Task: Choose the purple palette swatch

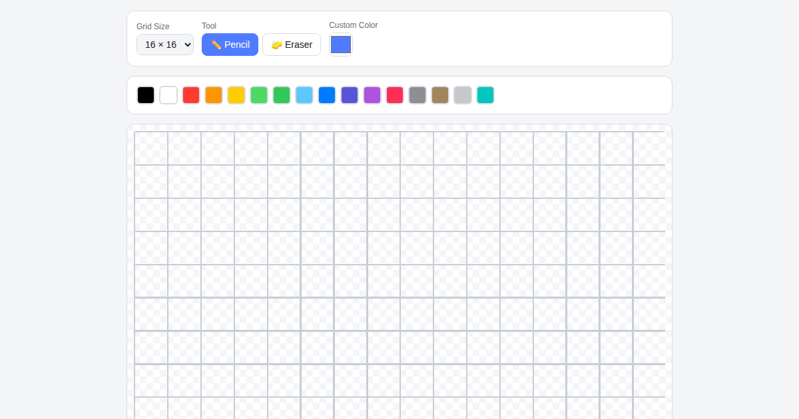Action: [x=372, y=95]
